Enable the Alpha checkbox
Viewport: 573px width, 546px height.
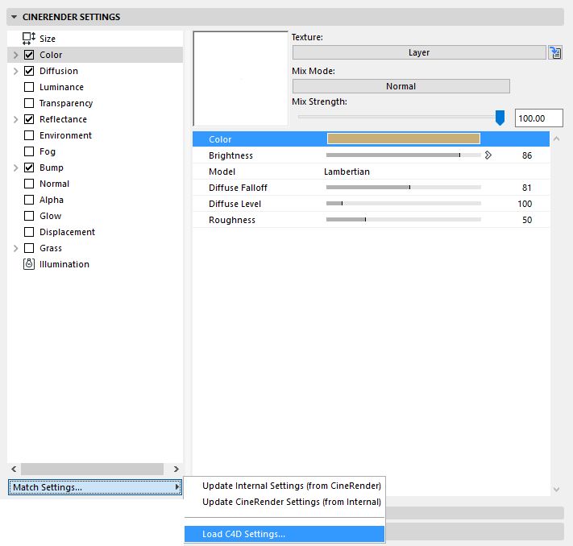coord(29,200)
